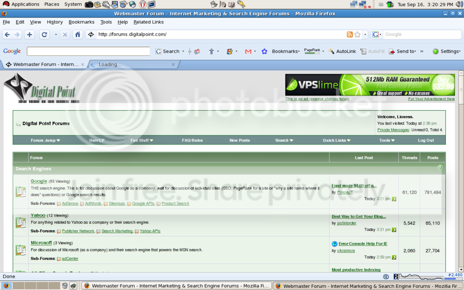Open the AdSense sub-forum link
Screen dimensions: 464x290
(x=70, y=203)
